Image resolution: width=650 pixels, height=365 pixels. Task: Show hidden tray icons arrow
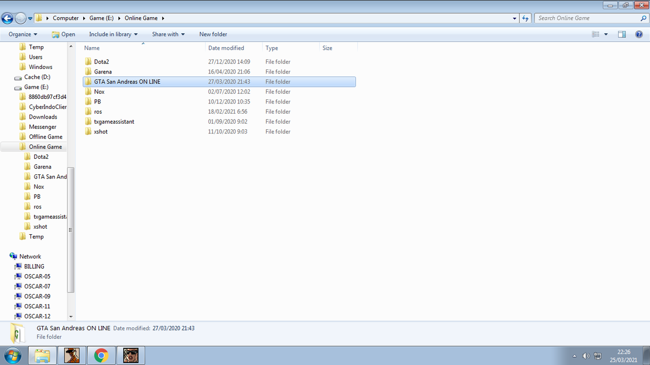(x=574, y=356)
